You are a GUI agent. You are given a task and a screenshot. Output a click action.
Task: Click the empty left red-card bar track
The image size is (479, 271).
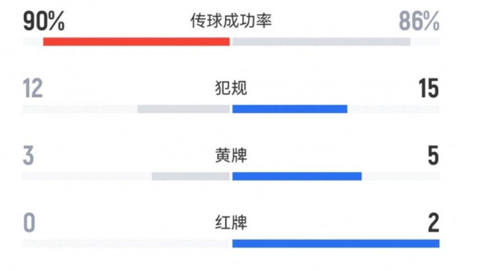pos(126,244)
